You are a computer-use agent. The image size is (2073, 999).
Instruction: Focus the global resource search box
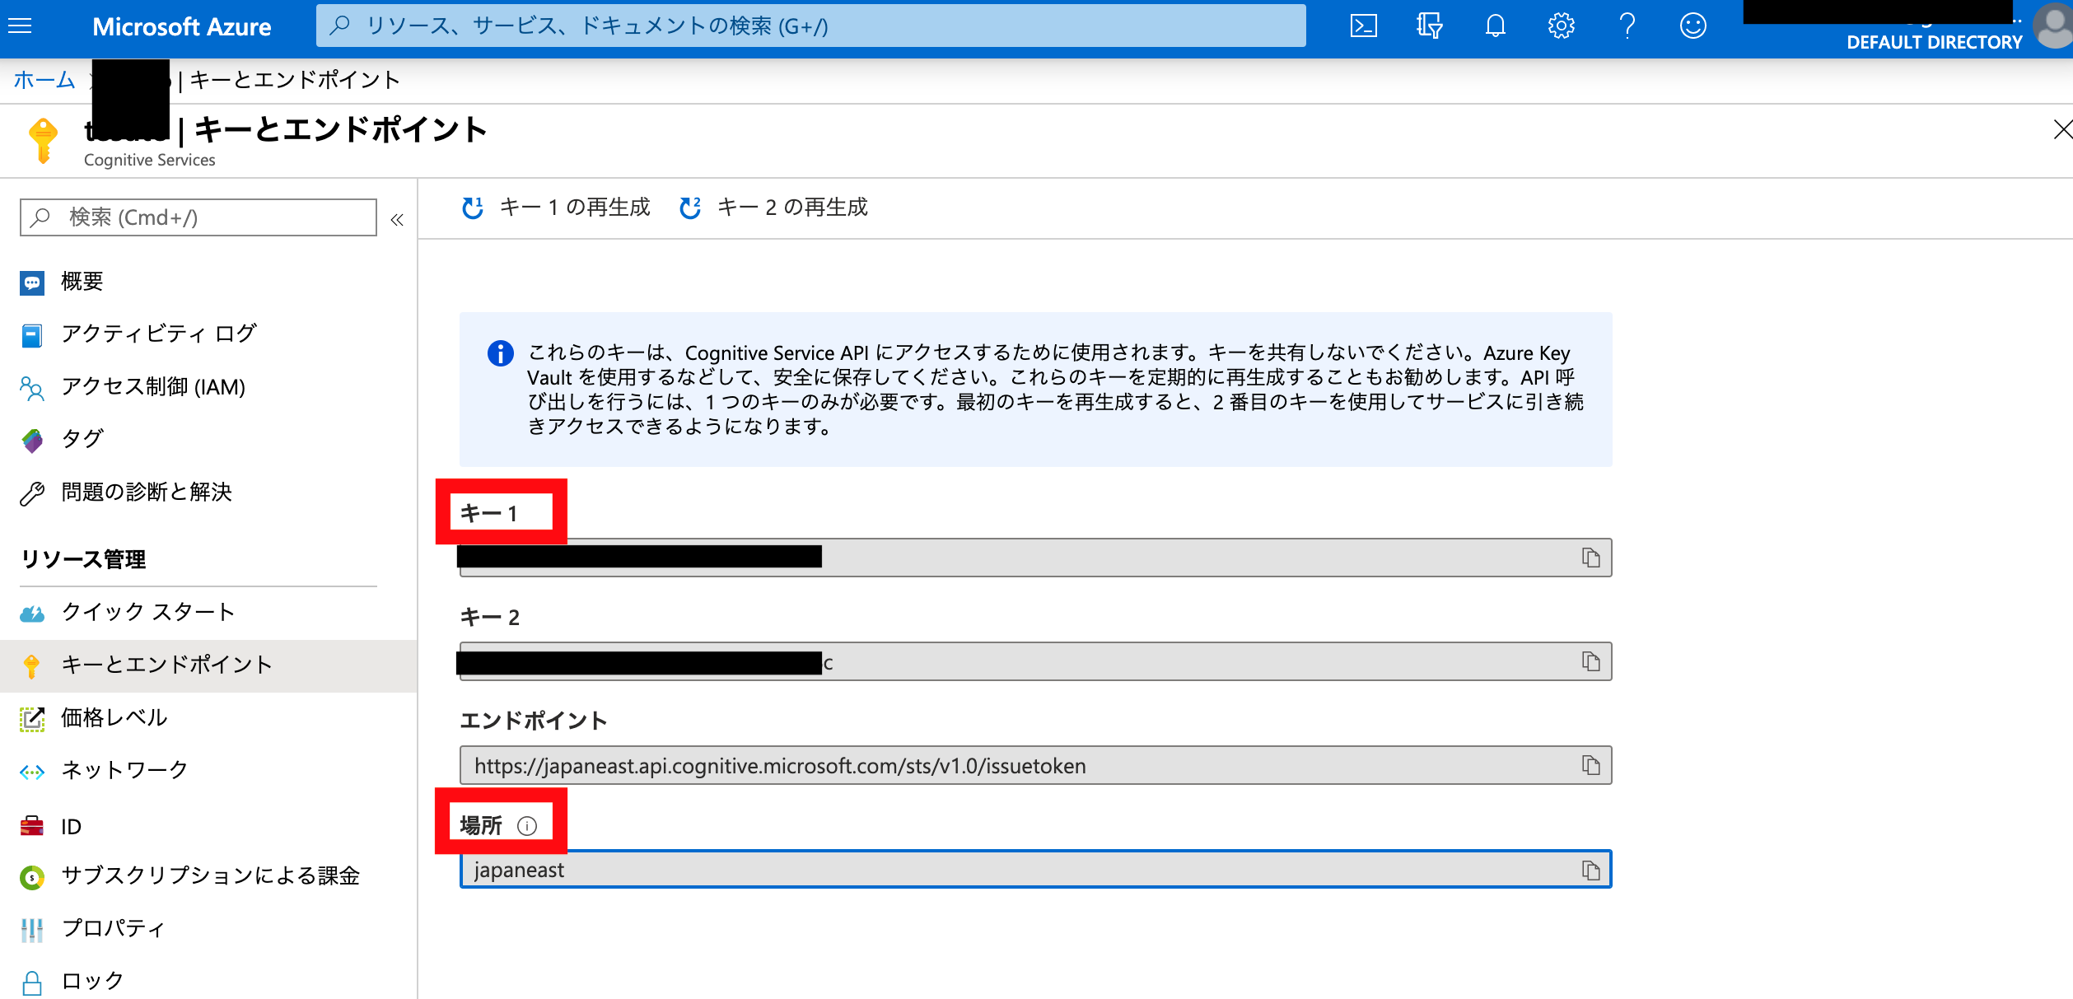[x=810, y=26]
